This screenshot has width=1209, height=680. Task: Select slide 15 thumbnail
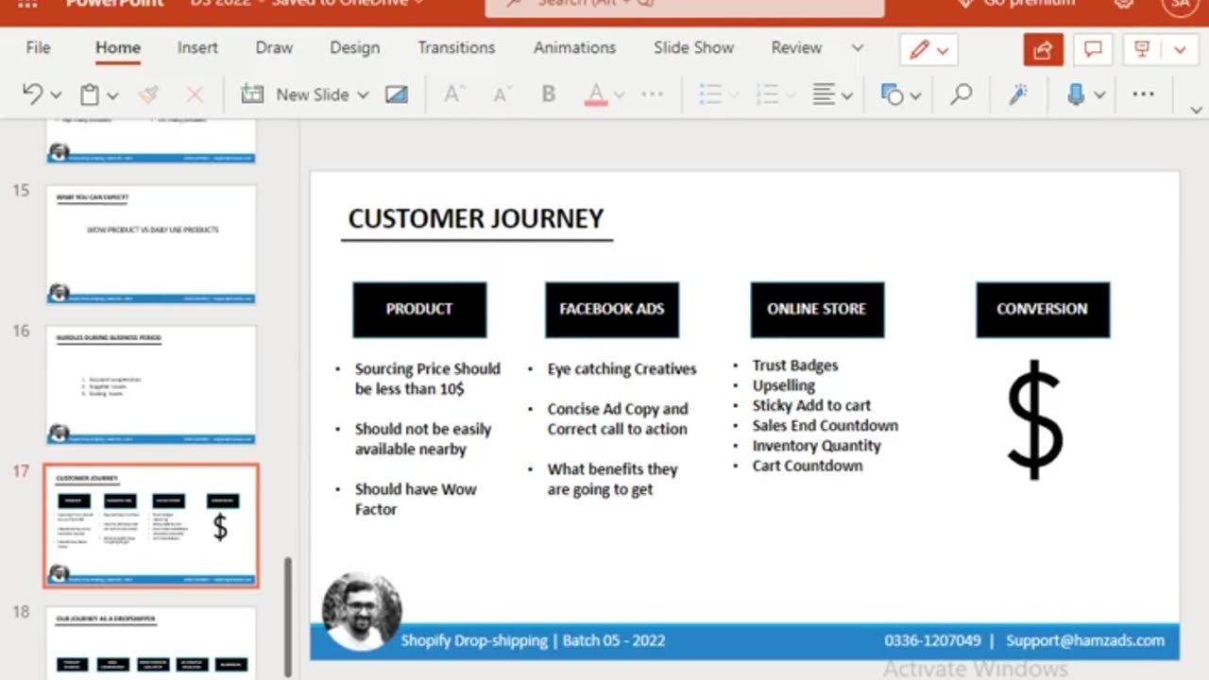coord(151,245)
